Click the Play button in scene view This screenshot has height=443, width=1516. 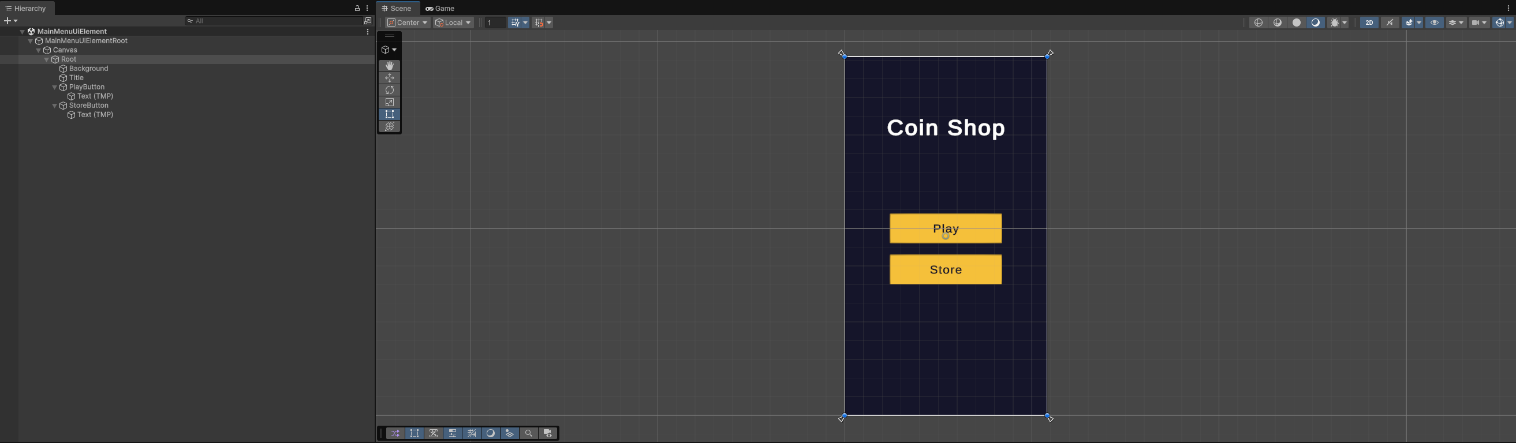(946, 228)
